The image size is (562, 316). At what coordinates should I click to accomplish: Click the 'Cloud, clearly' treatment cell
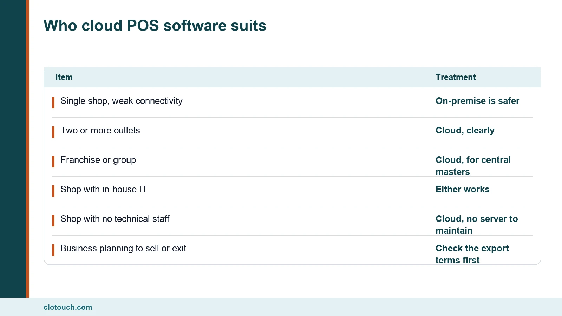(465, 131)
